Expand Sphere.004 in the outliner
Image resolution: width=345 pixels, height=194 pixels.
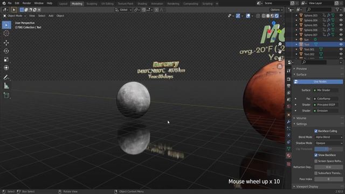pyautogui.click(x=296, y=20)
